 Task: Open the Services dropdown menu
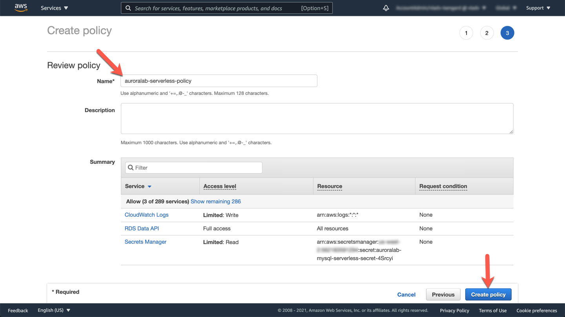55,8
